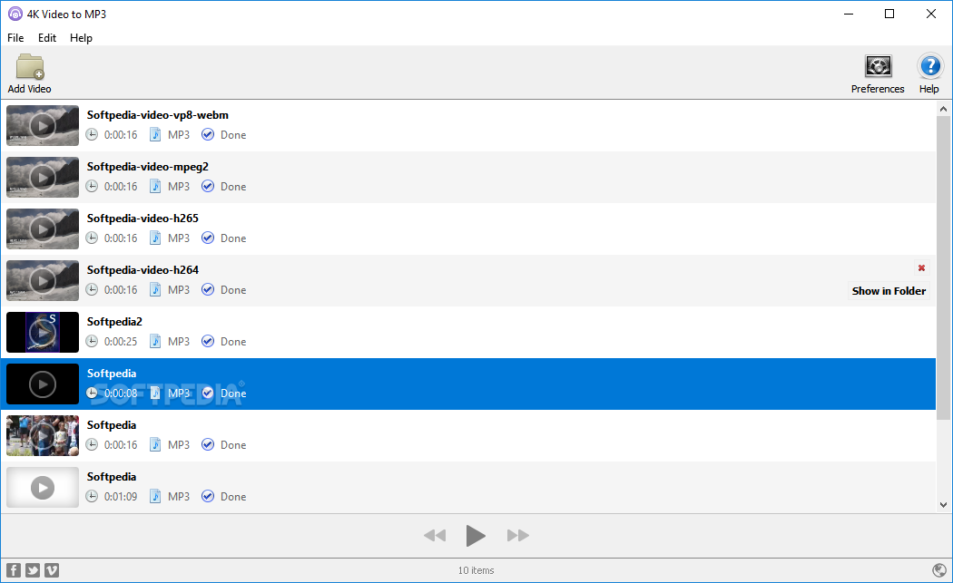This screenshot has width=953, height=583.
Task: Click MP3 file icon in Softpedia-video-mpeg2 row
Action: click(x=155, y=186)
